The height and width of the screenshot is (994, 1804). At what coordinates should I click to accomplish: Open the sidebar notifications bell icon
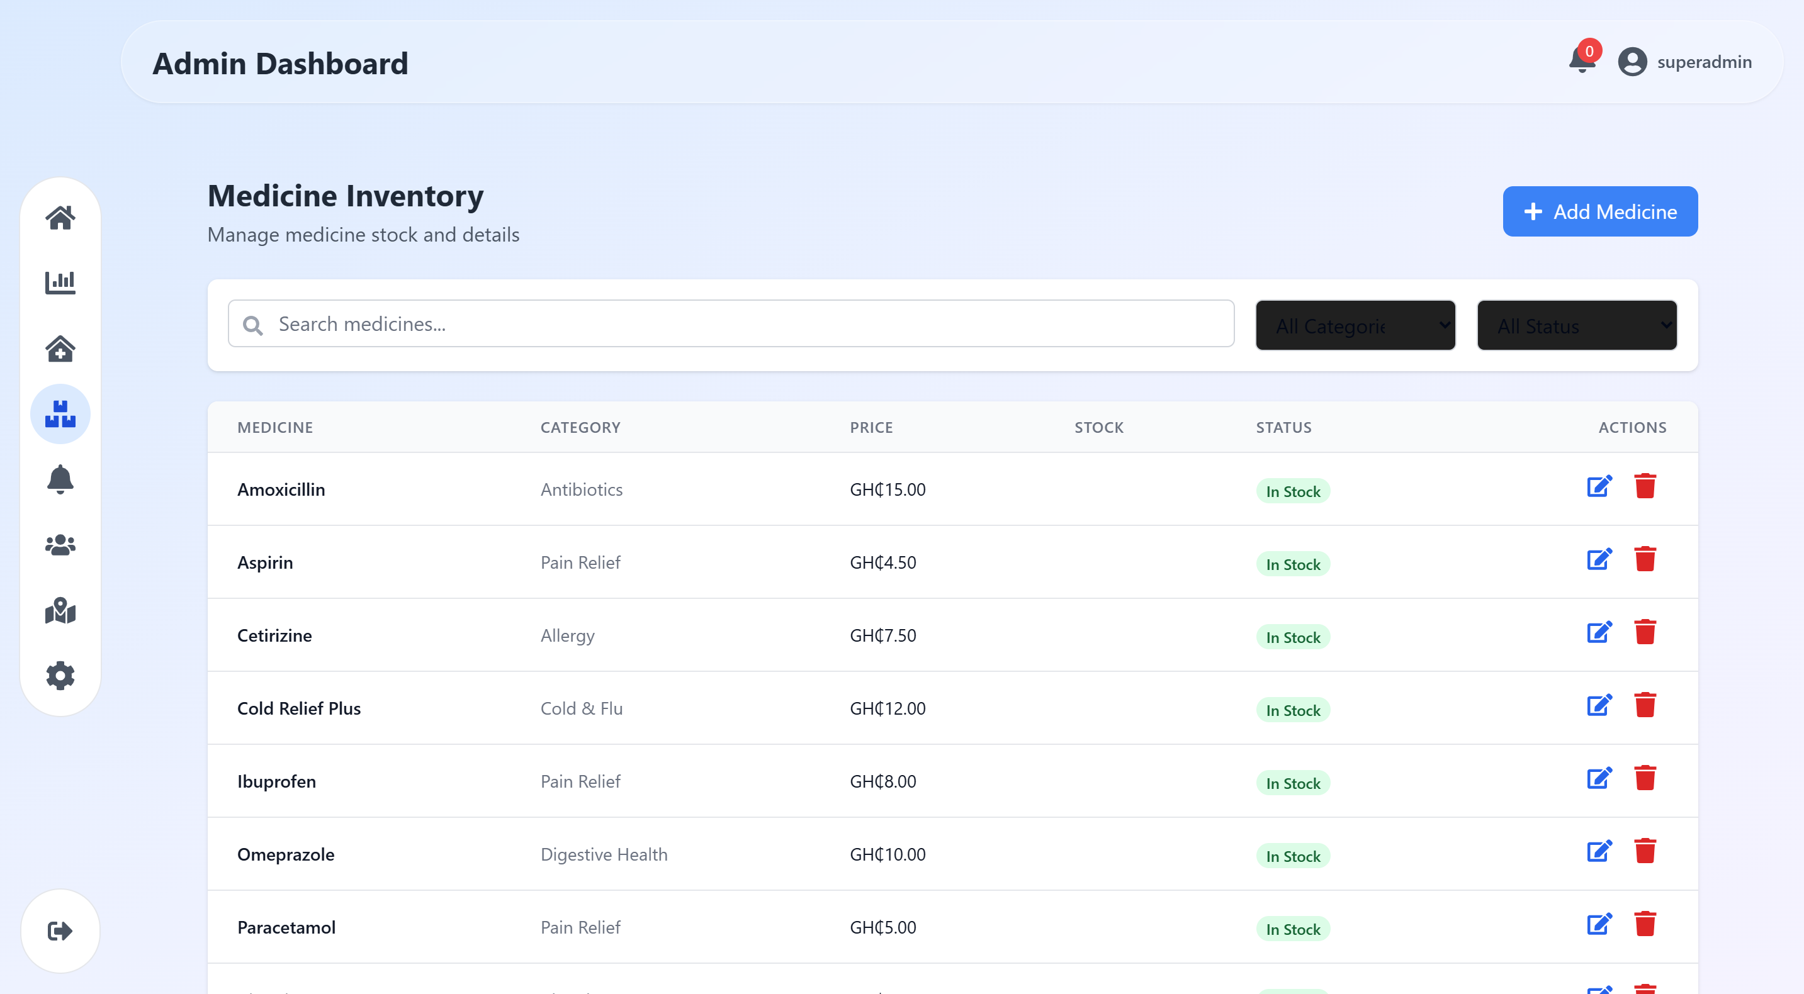[x=60, y=479]
